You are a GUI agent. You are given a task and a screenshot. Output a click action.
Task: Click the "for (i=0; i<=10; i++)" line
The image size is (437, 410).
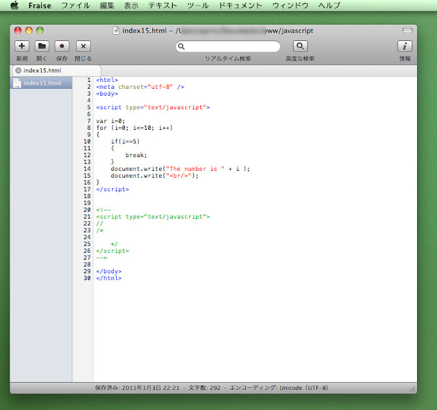tap(135, 128)
